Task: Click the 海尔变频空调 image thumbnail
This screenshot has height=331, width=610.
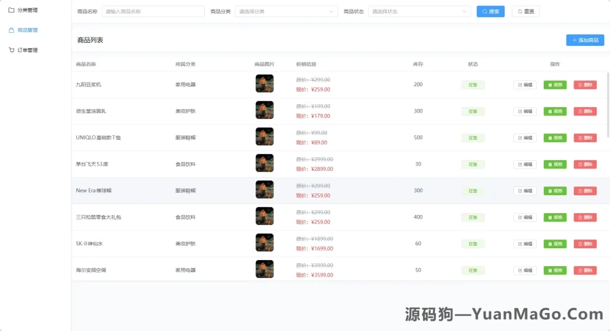Action: pyautogui.click(x=264, y=269)
